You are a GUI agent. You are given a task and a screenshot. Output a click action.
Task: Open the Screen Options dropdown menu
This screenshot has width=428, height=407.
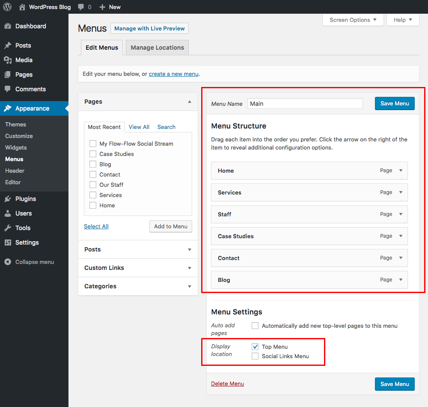tap(353, 20)
